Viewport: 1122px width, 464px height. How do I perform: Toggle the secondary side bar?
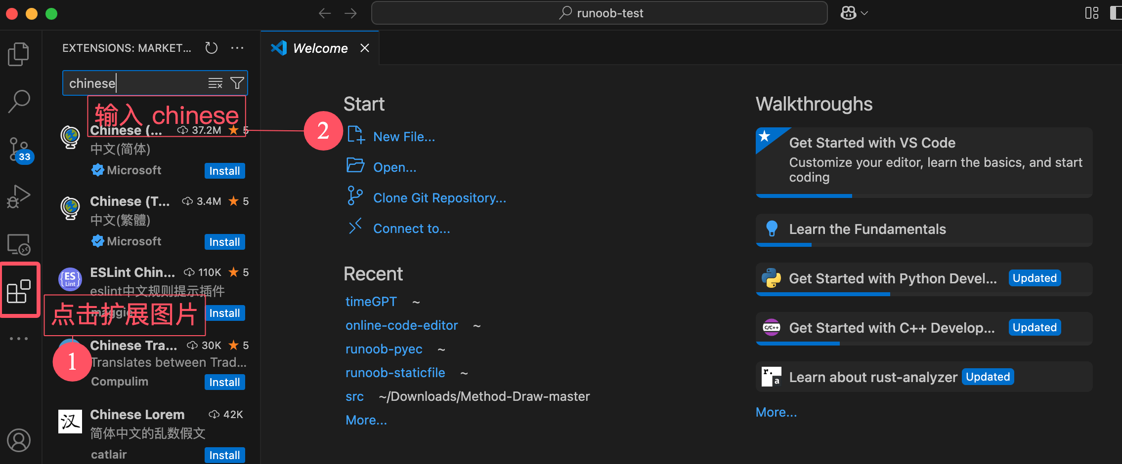pyautogui.click(x=1115, y=13)
